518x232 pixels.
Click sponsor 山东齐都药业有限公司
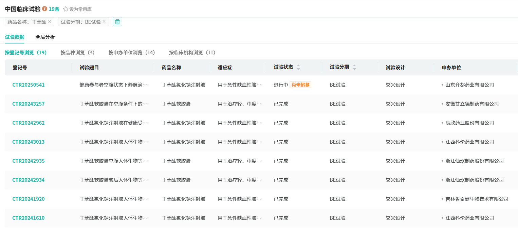[x=469, y=85]
